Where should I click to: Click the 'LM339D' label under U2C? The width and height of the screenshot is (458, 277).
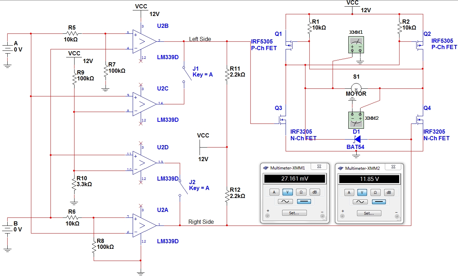(168, 120)
